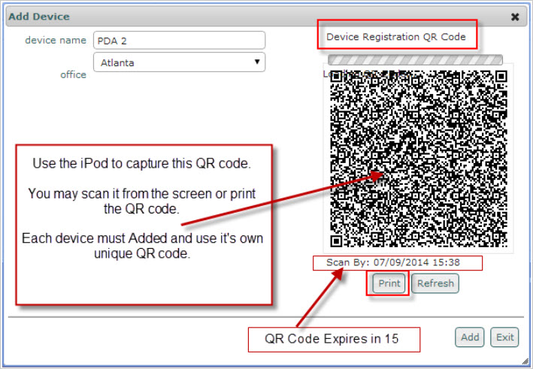This screenshot has height=369, width=533.
Task: Click the Refresh button
Action: coord(435,283)
